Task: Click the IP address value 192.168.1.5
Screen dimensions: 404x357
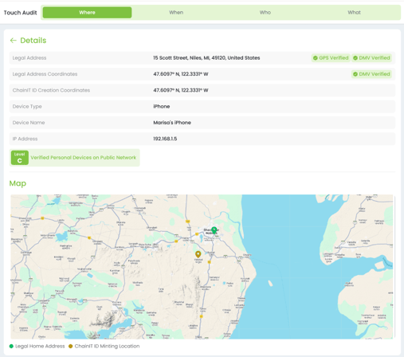Action: 165,139
